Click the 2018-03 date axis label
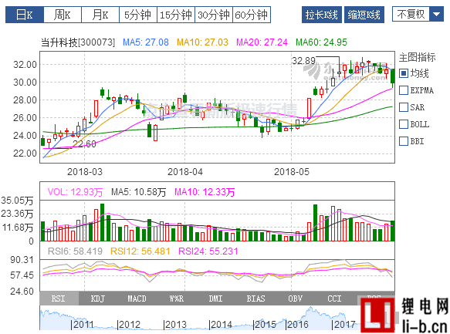The image size is (450, 334). coord(85,172)
